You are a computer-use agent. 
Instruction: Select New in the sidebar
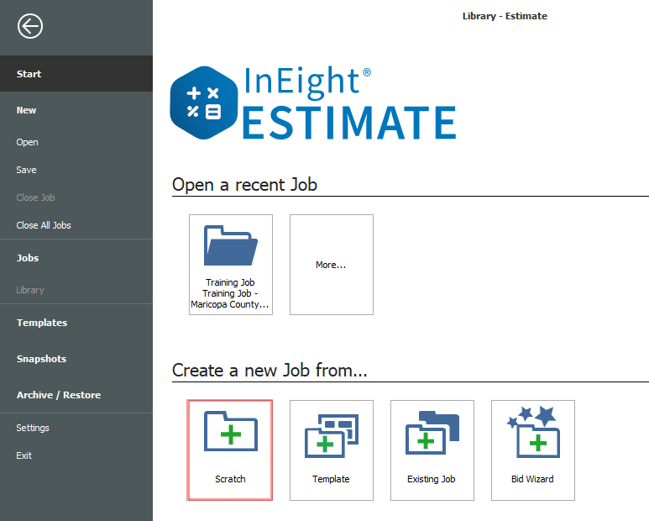tap(26, 110)
